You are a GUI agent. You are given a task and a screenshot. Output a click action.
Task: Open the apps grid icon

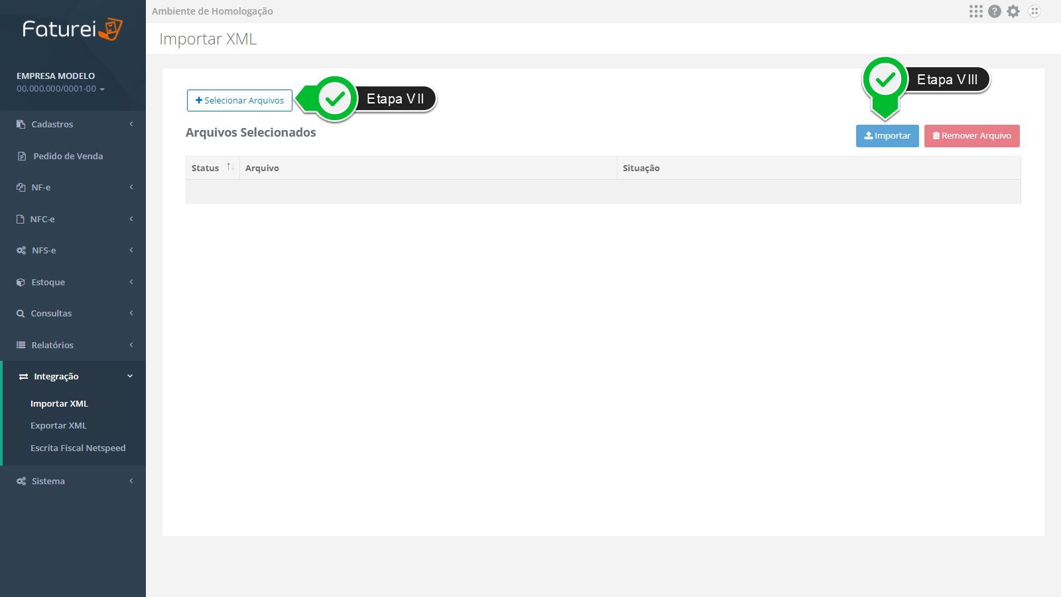975,11
